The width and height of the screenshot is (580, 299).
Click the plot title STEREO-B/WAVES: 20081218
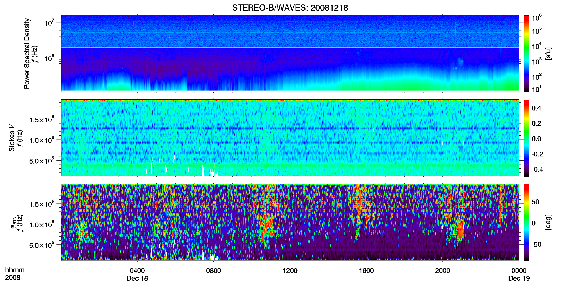click(290, 8)
